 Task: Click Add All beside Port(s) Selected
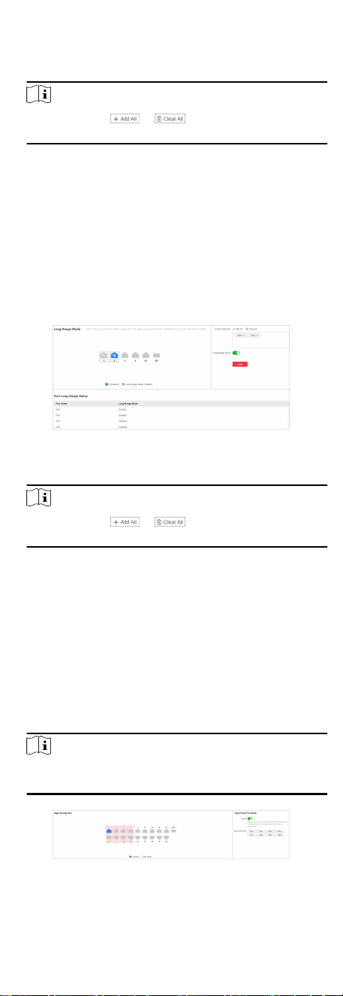(239, 329)
